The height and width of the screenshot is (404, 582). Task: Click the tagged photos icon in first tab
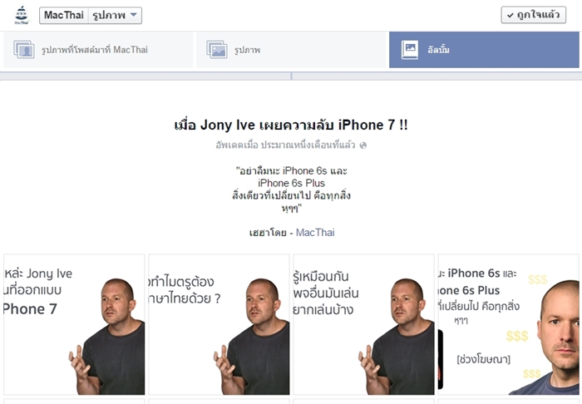[24, 49]
